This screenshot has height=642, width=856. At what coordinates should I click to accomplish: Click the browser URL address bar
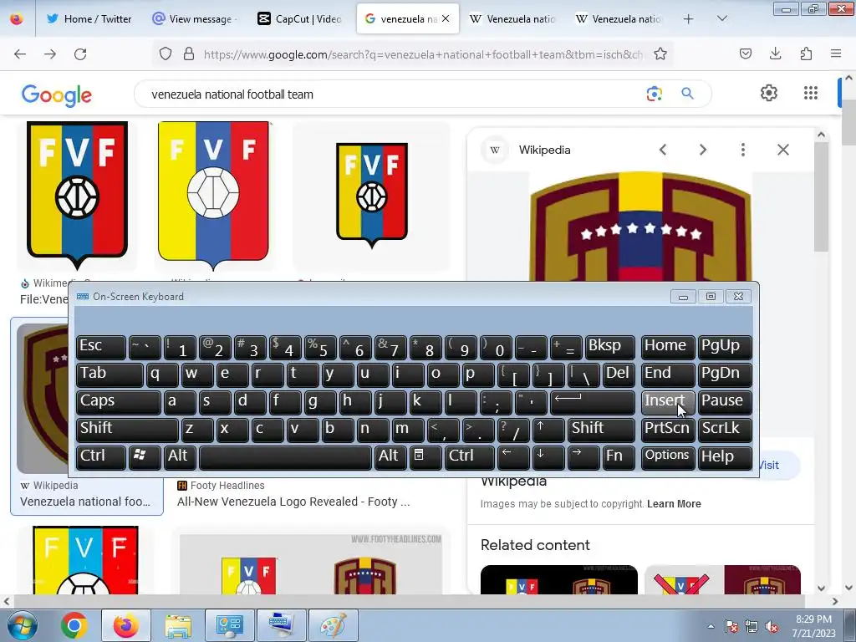(423, 54)
